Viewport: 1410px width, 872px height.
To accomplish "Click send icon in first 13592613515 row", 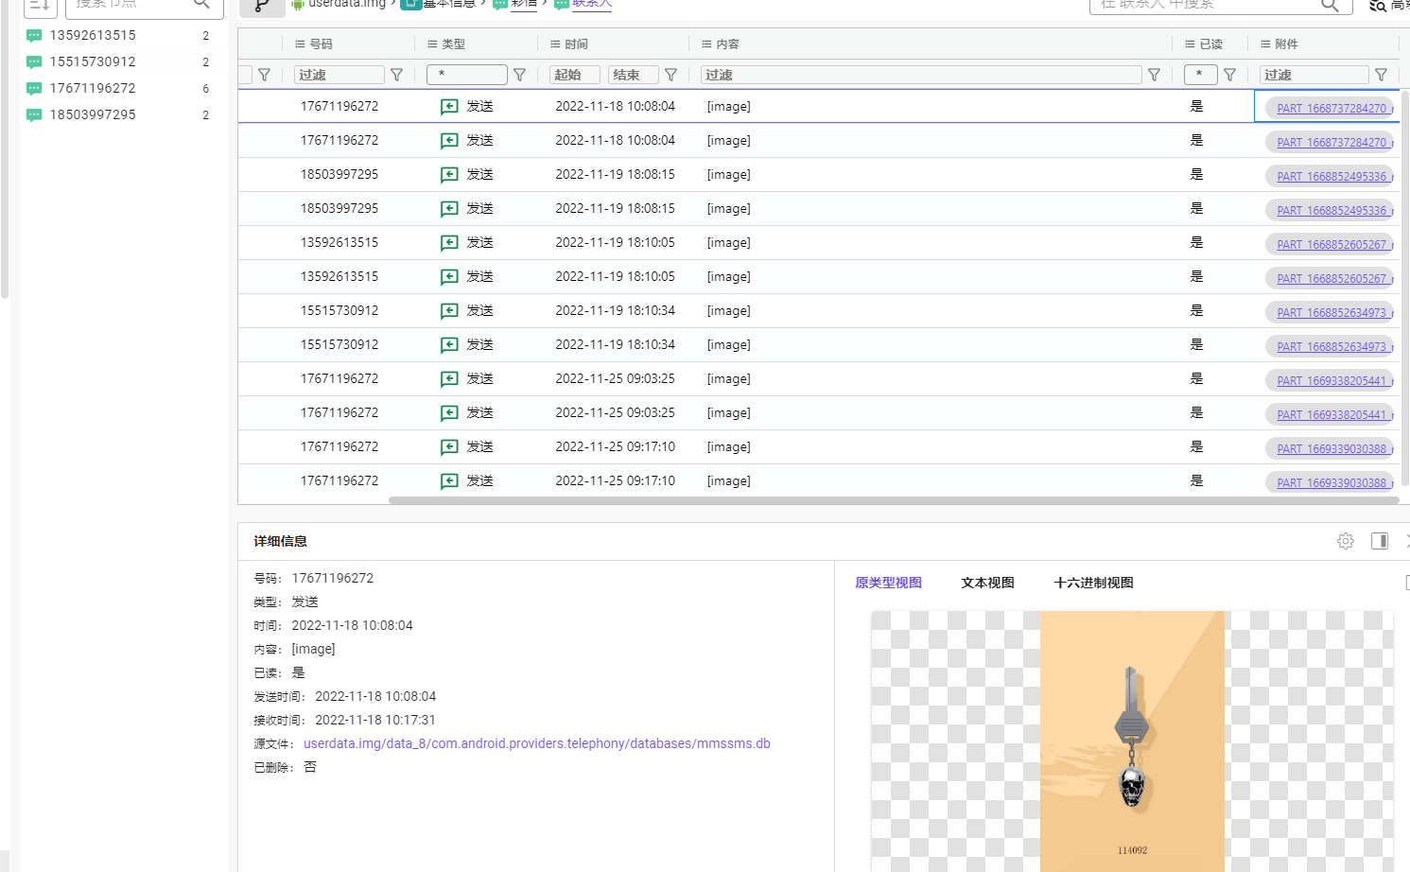I will tap(450, 243).
